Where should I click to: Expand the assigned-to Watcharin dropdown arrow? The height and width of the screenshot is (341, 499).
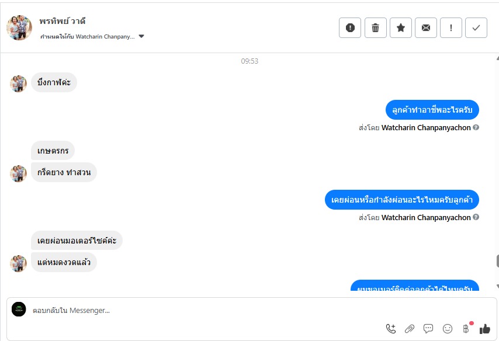click(x=141, y=36)
